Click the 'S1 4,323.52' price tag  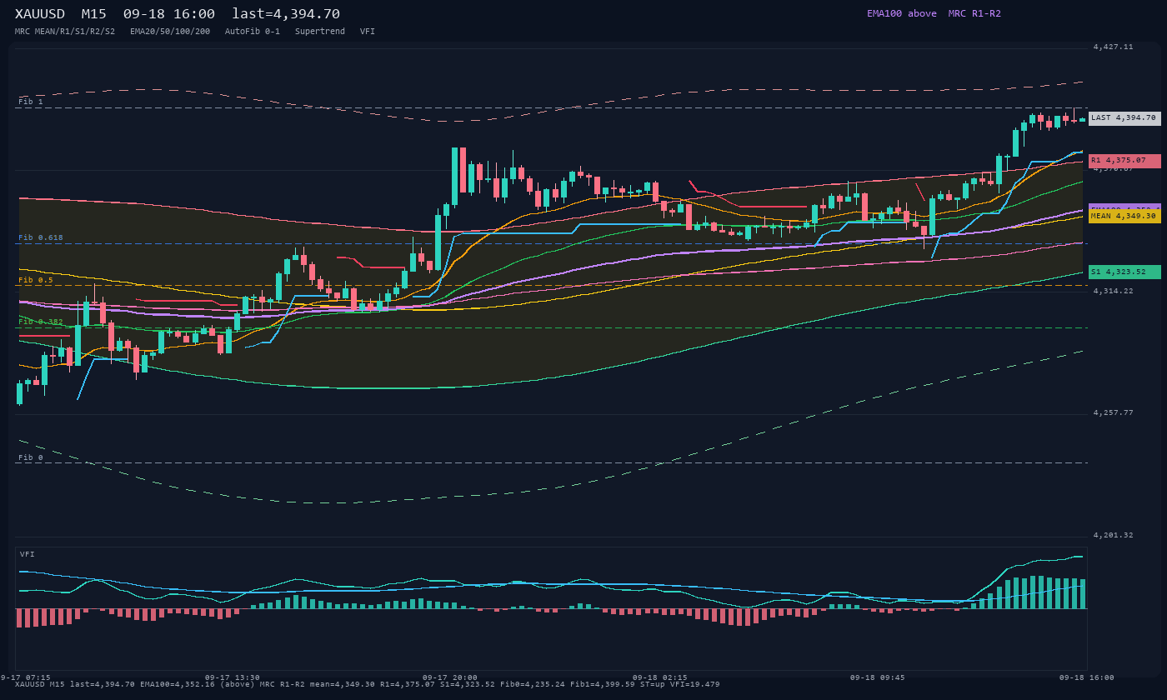click(x=1124, y=272)
